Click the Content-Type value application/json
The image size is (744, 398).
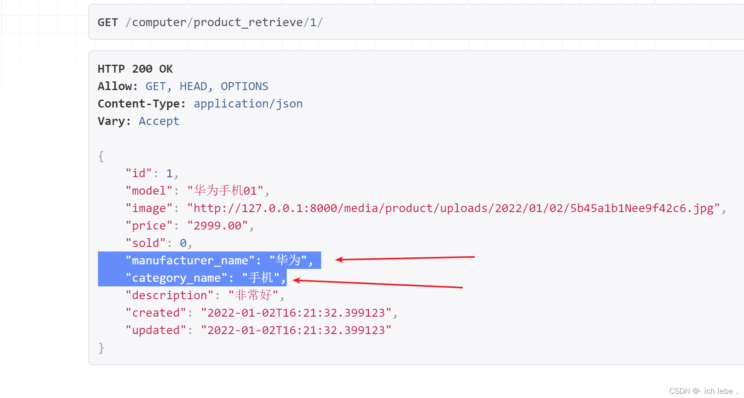[x=248, y=104]
